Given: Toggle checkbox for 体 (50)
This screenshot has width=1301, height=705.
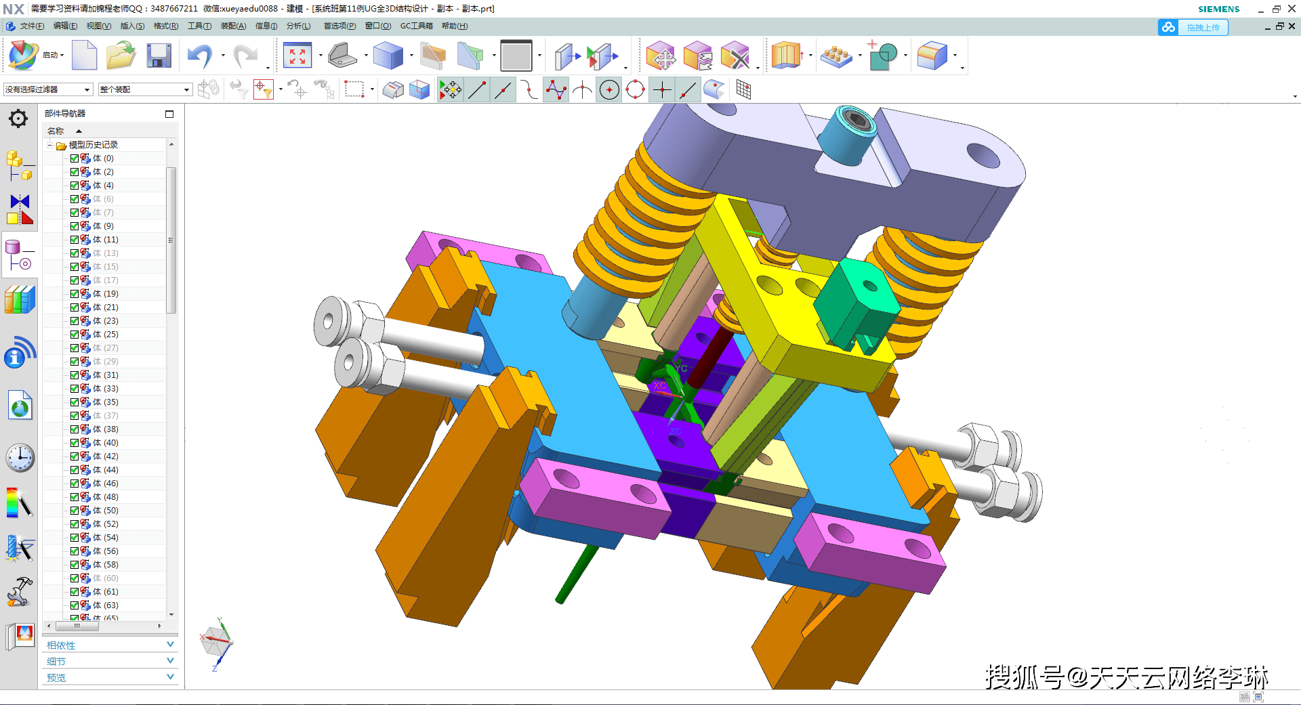Looking at the screenshot, I should coord(75,510).
